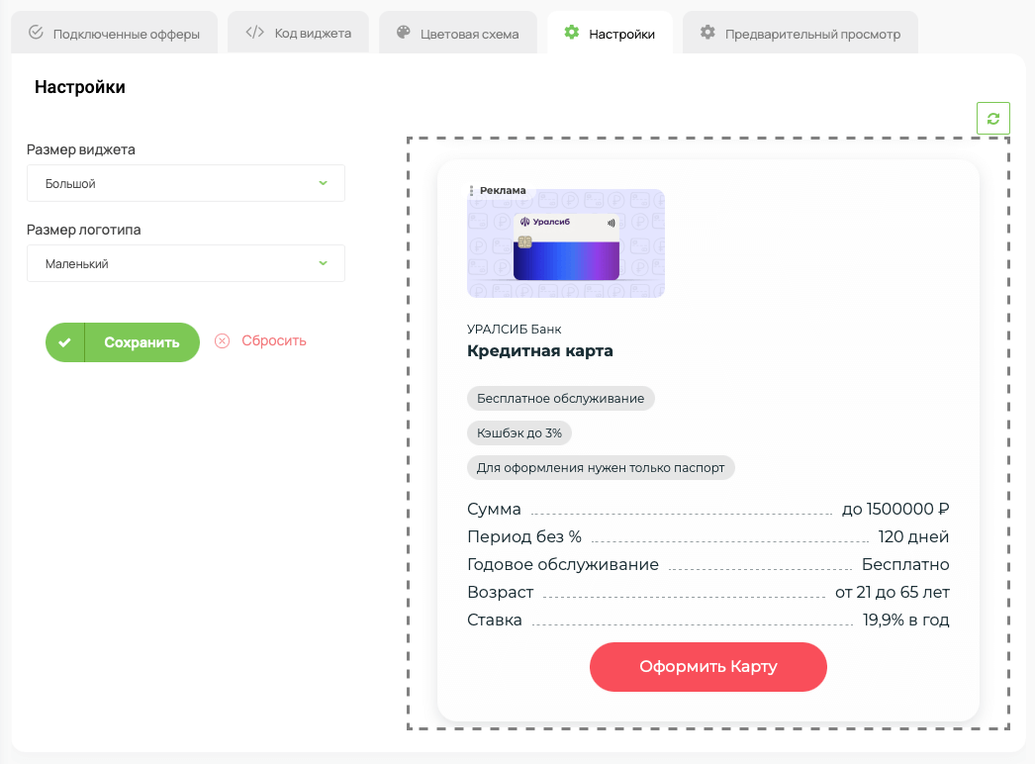Click the checkmark icon on Сохранить button

65,342
